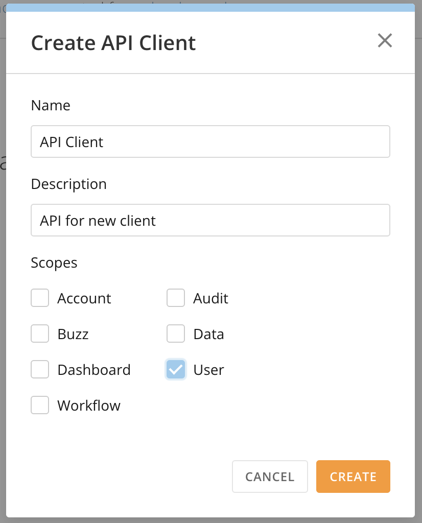Click the Description field label

(x=69, y=184)
